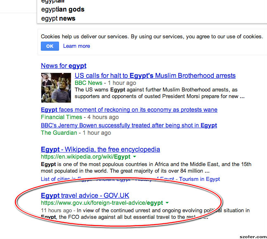Read Financial Times economy reckoning article

tap(129, 110)
